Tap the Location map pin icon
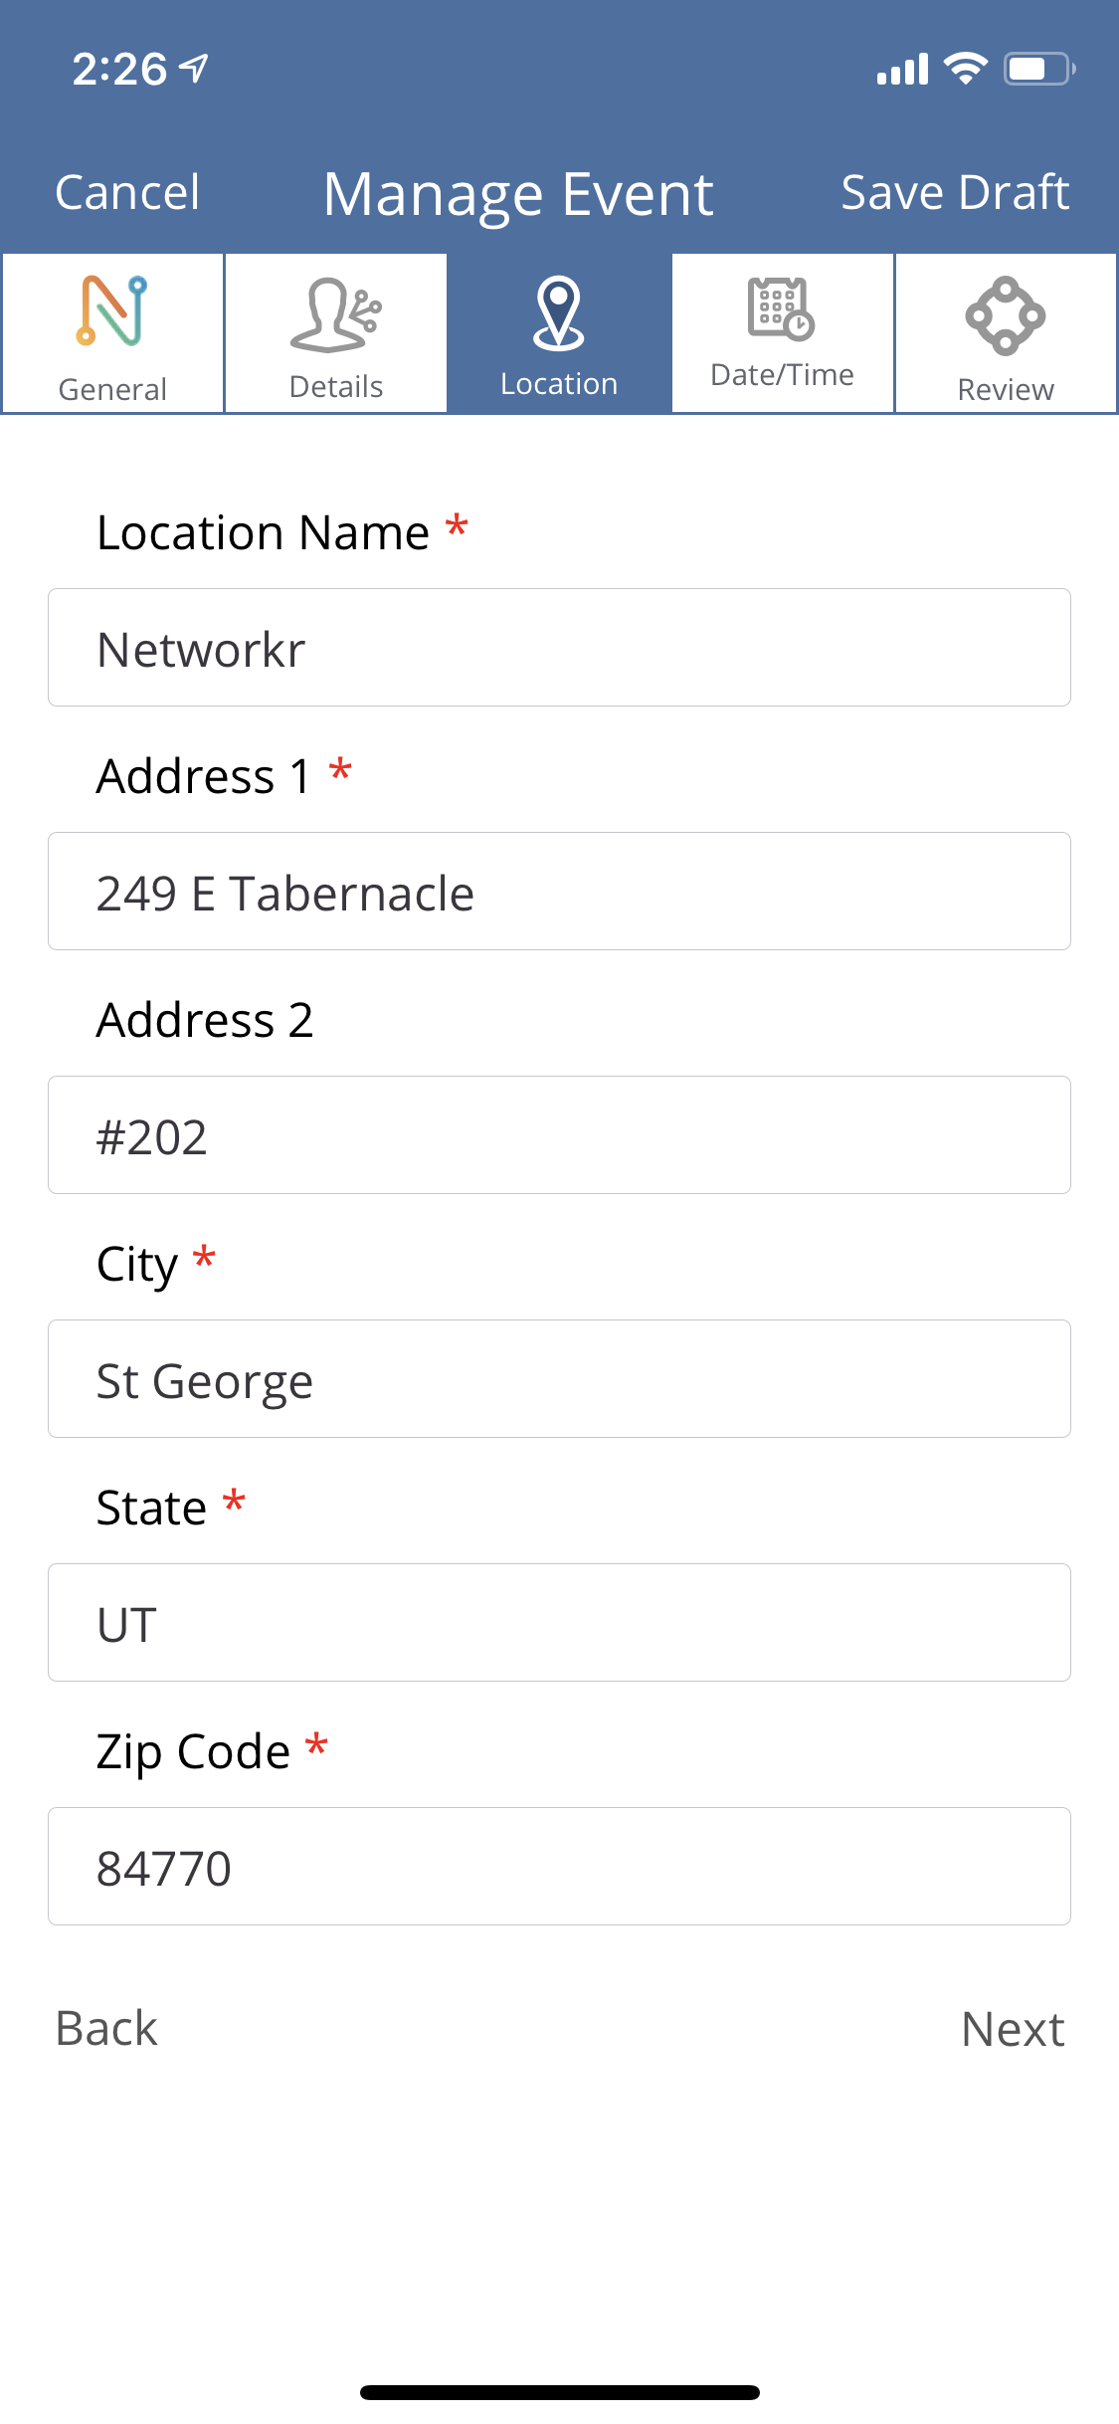Screen dimensions: 1119x2424 coord(559,313)
